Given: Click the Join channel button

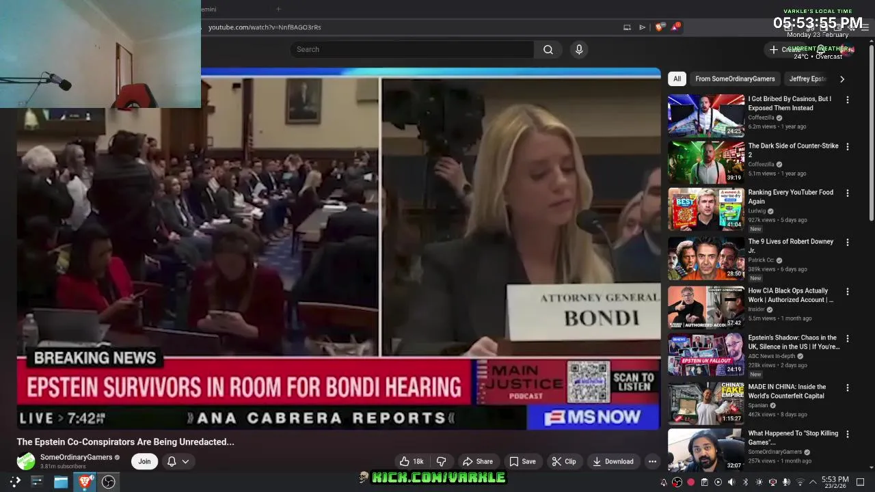Looking at the screenshot, I should pos(144,461).
